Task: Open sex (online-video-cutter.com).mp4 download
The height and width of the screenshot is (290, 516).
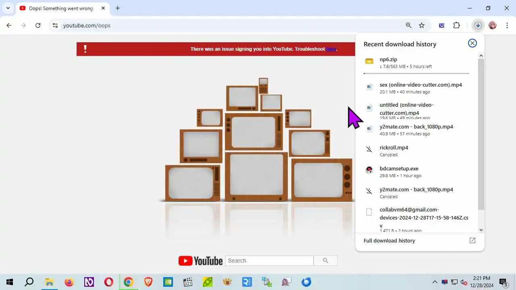Action: coord(416,88)
